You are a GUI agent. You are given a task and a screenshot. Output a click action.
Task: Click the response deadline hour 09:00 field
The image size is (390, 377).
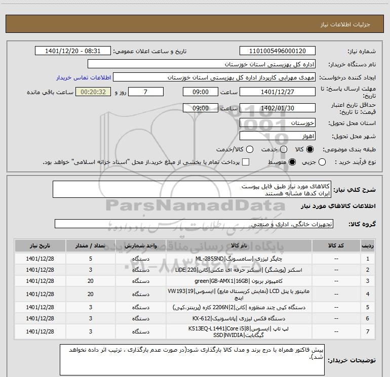pyautogui.click(x=201, y=92)
